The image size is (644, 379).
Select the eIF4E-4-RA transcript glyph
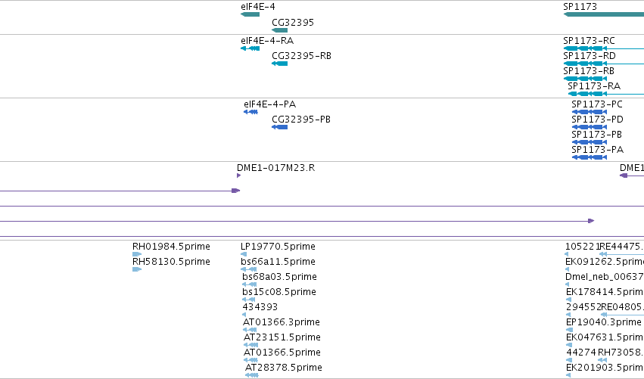[x=250, y=48]
